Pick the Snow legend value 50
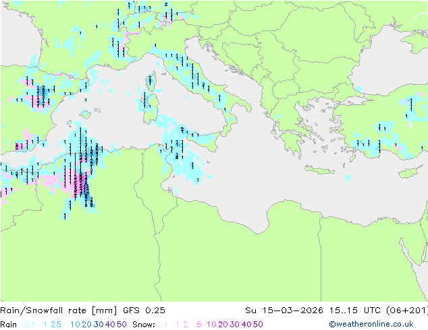The width and height of the screenshot is (428, 330). pyautogui.click(x=258, y=325)
